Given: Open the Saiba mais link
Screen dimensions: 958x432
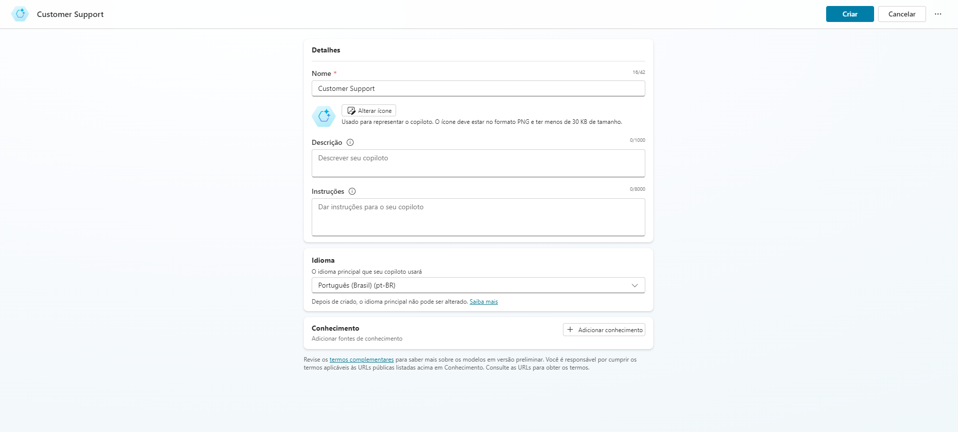Looking at the screenshot, I should [x=483, y=302].
